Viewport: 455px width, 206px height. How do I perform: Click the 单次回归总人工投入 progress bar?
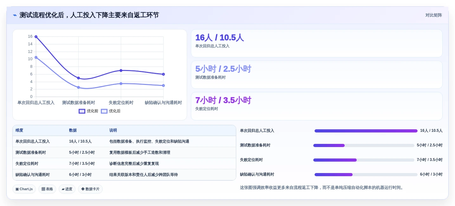tap(366, 131)
